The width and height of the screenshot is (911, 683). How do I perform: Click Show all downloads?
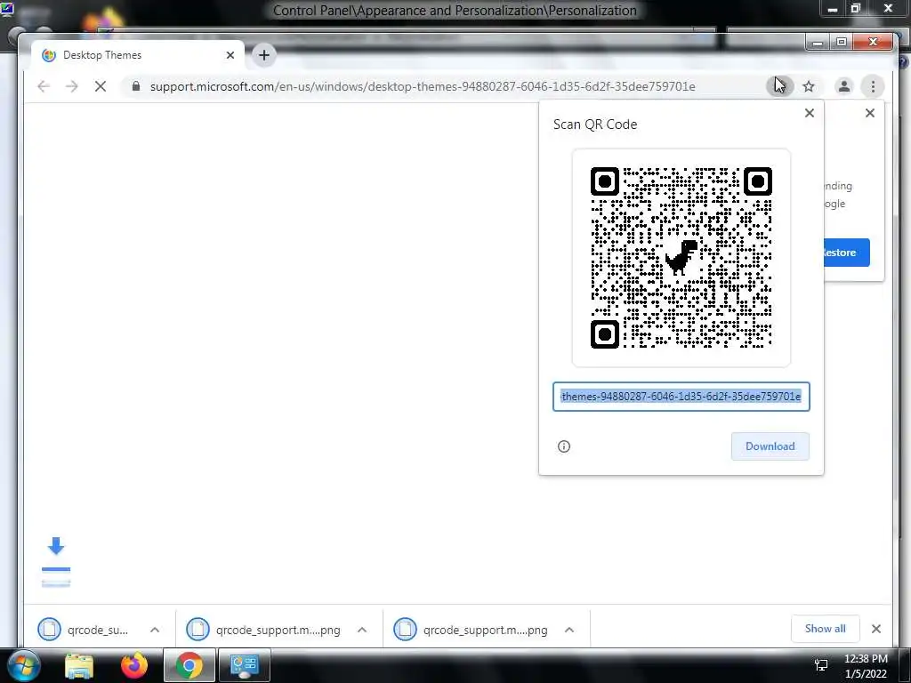825,629
